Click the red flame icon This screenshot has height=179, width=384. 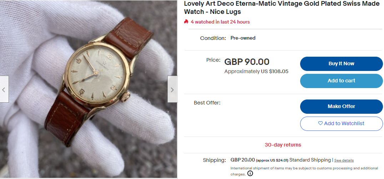pos(186,22)
